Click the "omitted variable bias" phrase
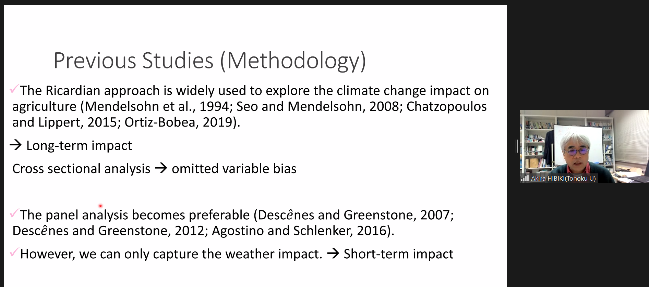Image resolution: width=649 pixels, height=287 pixels. coord(234,169)
